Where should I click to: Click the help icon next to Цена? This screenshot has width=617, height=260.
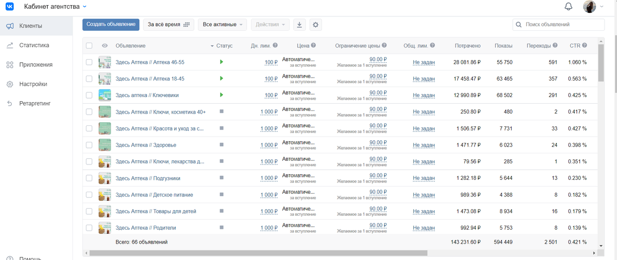coord(313,46)
